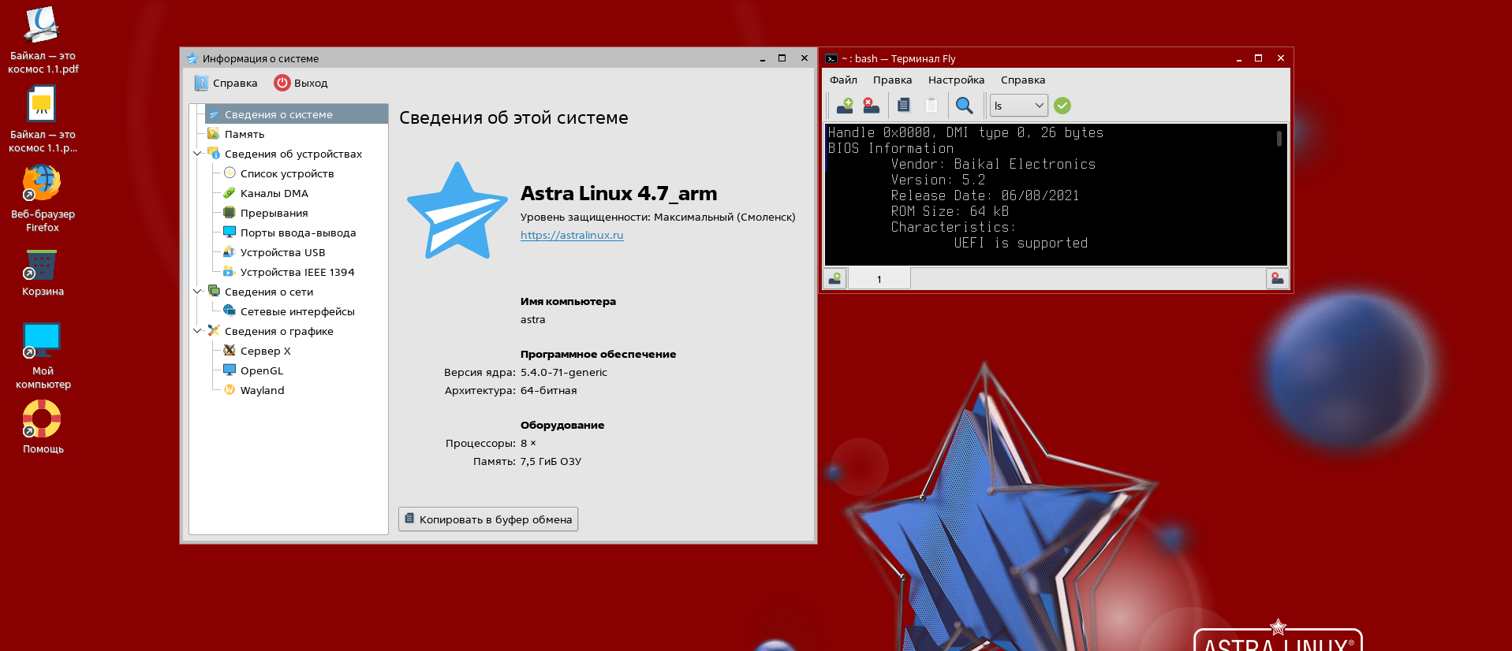Click kernel version 5.4.0-71-generic text
The width and height of the screenshot is (1512, 651).
click(564, 372)
